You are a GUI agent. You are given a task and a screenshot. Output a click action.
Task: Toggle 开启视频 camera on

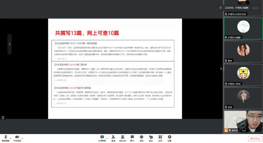tap(17, 137)
